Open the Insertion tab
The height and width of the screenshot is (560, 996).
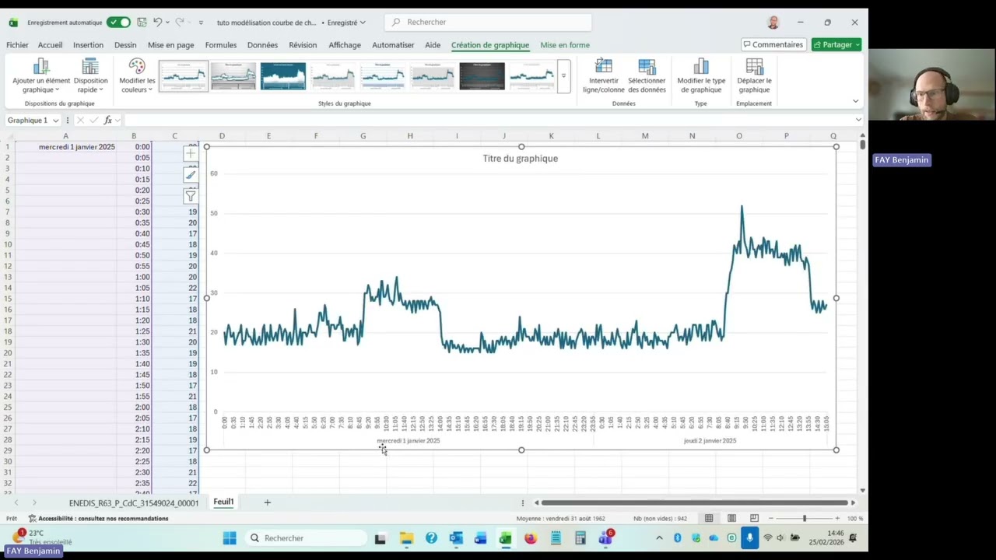coord(88,45)
